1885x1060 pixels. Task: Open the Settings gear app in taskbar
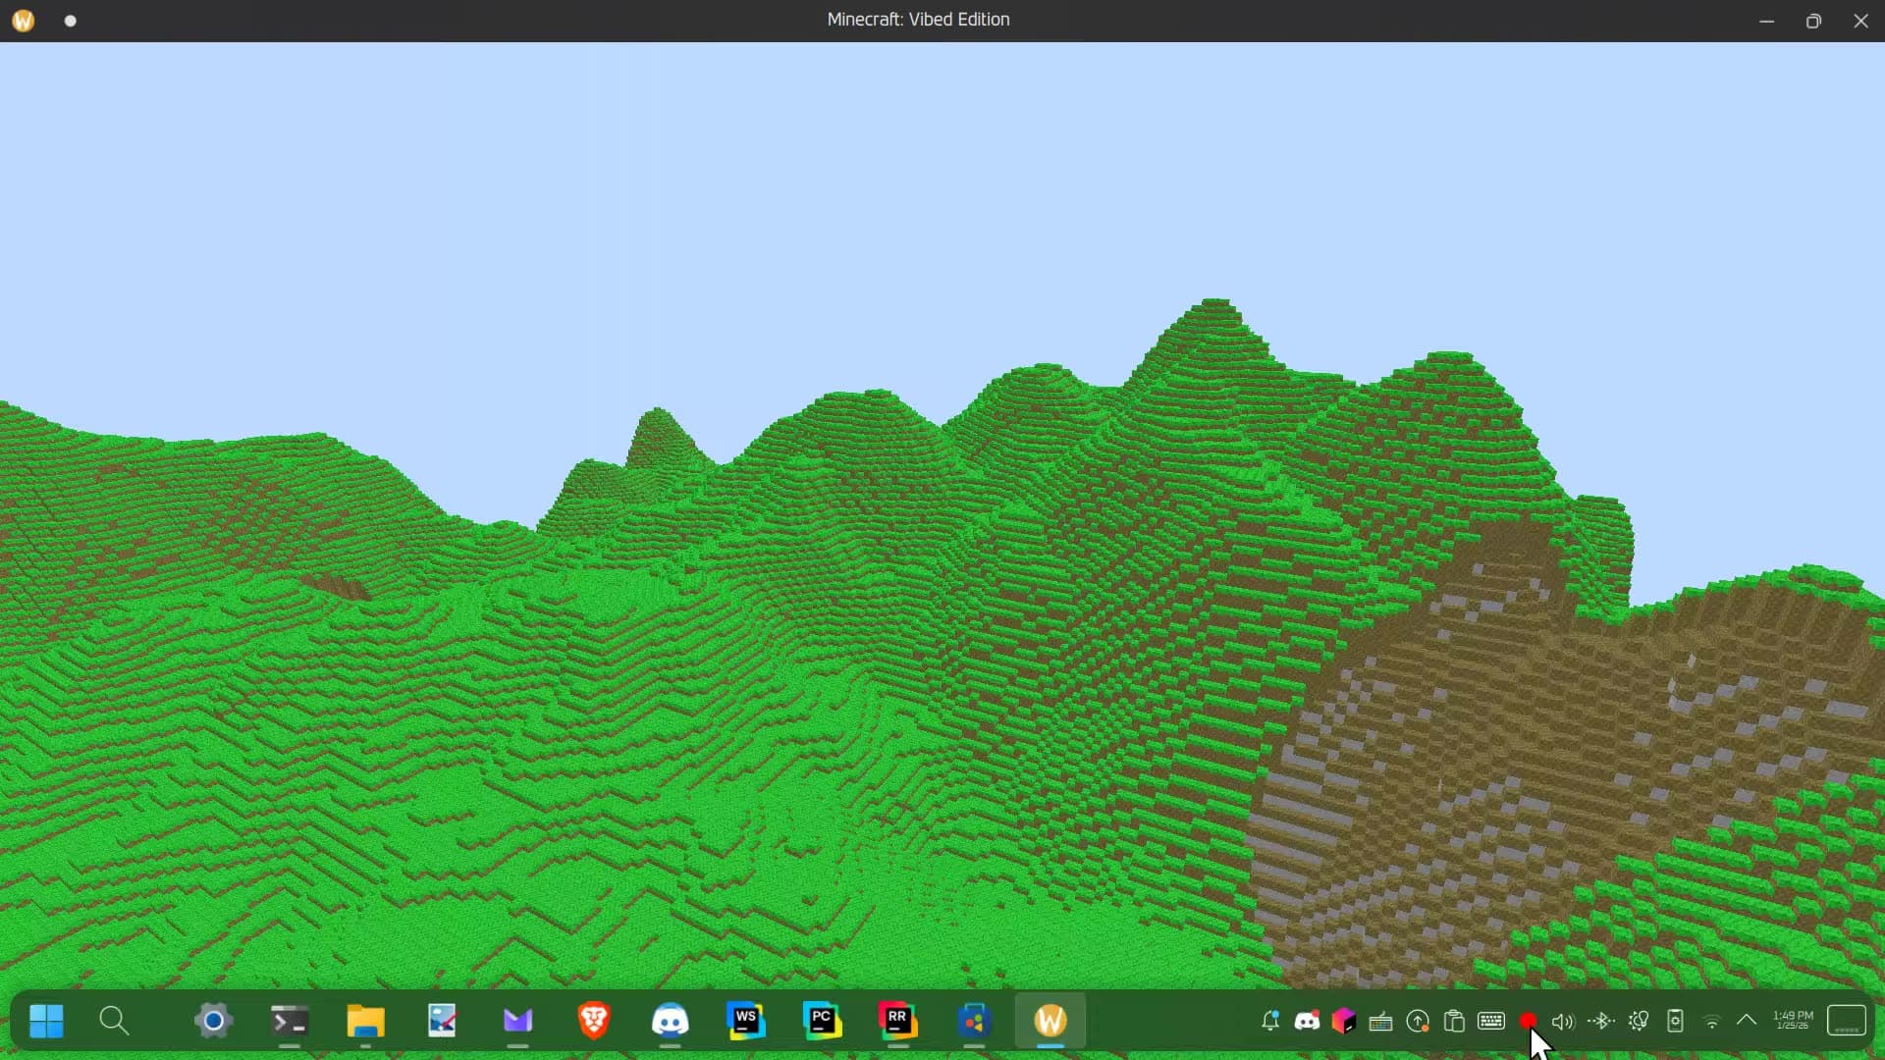coord(213,1021)
